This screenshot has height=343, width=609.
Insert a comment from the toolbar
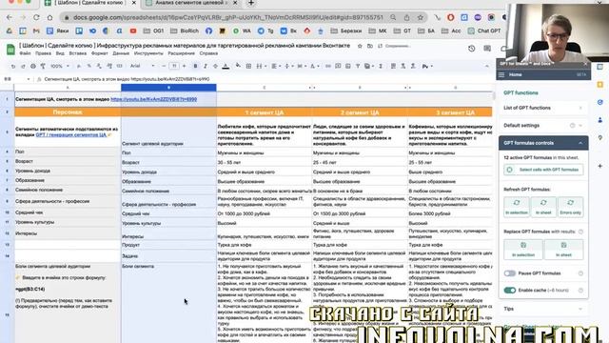point(338,66)
